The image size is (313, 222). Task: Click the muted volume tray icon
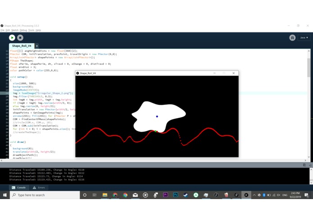coord(279,195)
